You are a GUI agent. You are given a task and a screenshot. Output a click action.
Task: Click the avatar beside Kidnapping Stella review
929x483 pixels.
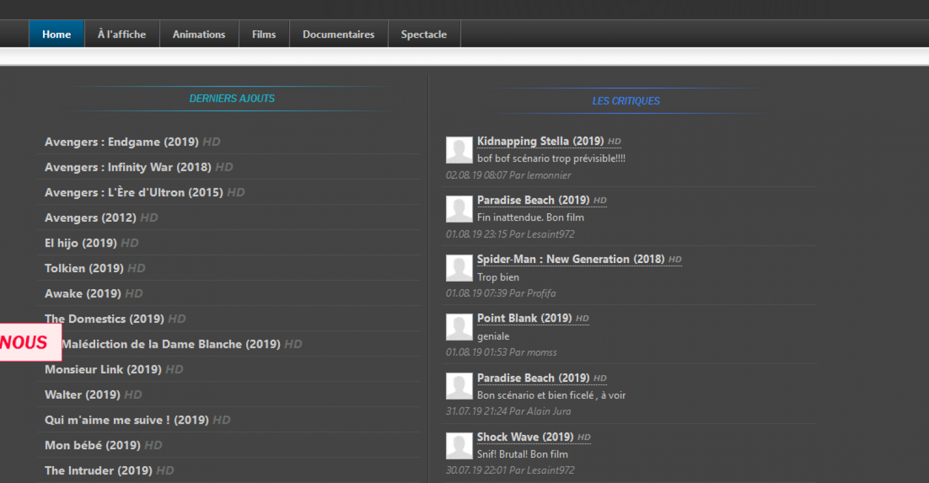pyautogui.click(x=459, y=150)
